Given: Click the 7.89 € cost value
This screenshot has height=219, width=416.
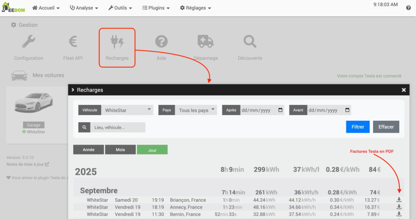Looking at the screenshot, I should (373, 215).
